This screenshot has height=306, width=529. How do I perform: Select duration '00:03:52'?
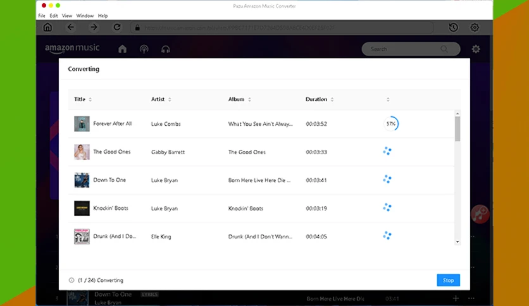point(316,124)
